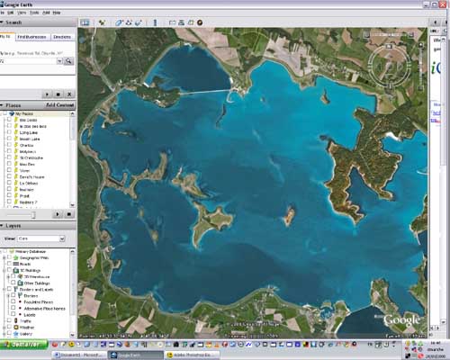Select the Add Polygon tool
Screen dimensions: 450x360
pyautogui.click(x=119, y=22)
